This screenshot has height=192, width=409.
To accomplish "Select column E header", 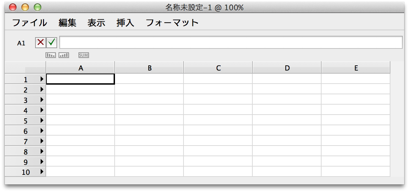I will click(x=356, y=68).
